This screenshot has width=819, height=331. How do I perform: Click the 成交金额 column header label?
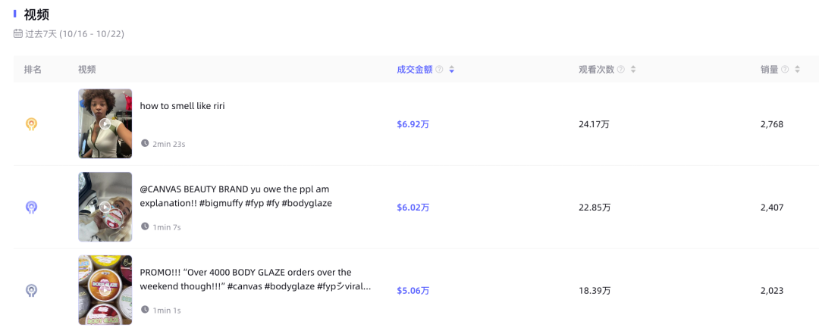point(415,70)
